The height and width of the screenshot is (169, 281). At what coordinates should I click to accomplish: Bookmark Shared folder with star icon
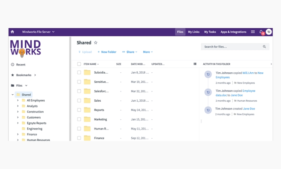96,43
